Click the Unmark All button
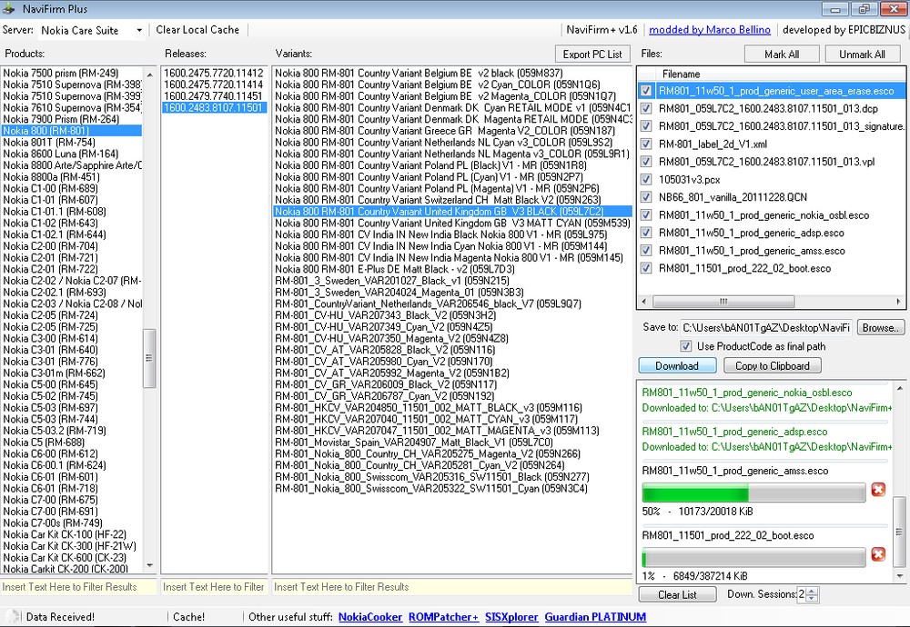Viewport: 910px width, 627px height. (x=863, y=55)
